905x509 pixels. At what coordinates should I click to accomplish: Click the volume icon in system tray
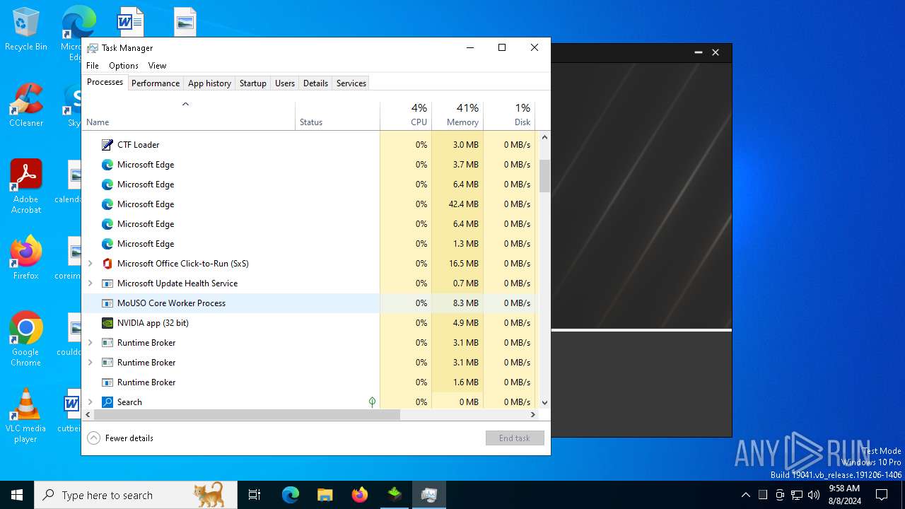814,495
